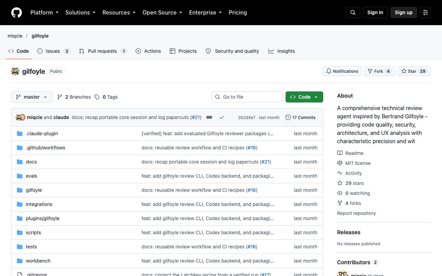Click the Sign in button
Image resolution: width=442 pixels, height=276 pixels.
[375, 12]
